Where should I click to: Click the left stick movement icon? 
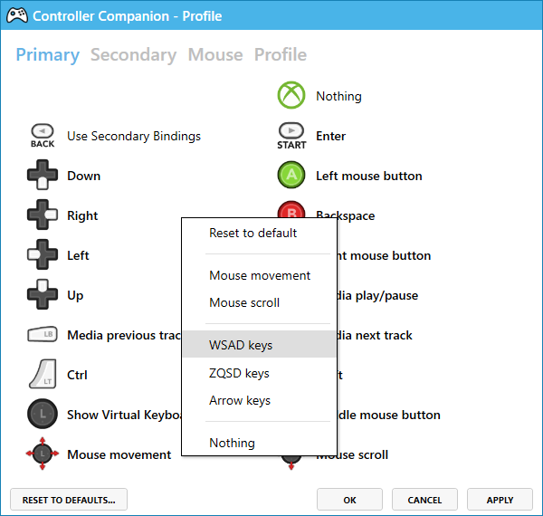pos(43,454)
